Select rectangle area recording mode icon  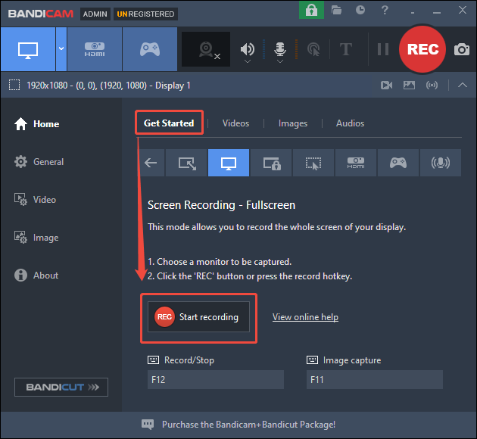(x=186, y=163)
